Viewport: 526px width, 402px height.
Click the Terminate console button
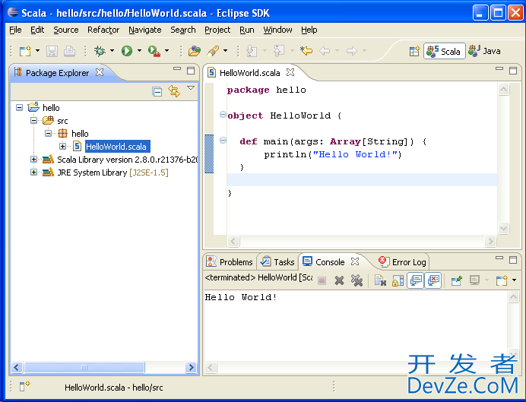click(322, 280)
